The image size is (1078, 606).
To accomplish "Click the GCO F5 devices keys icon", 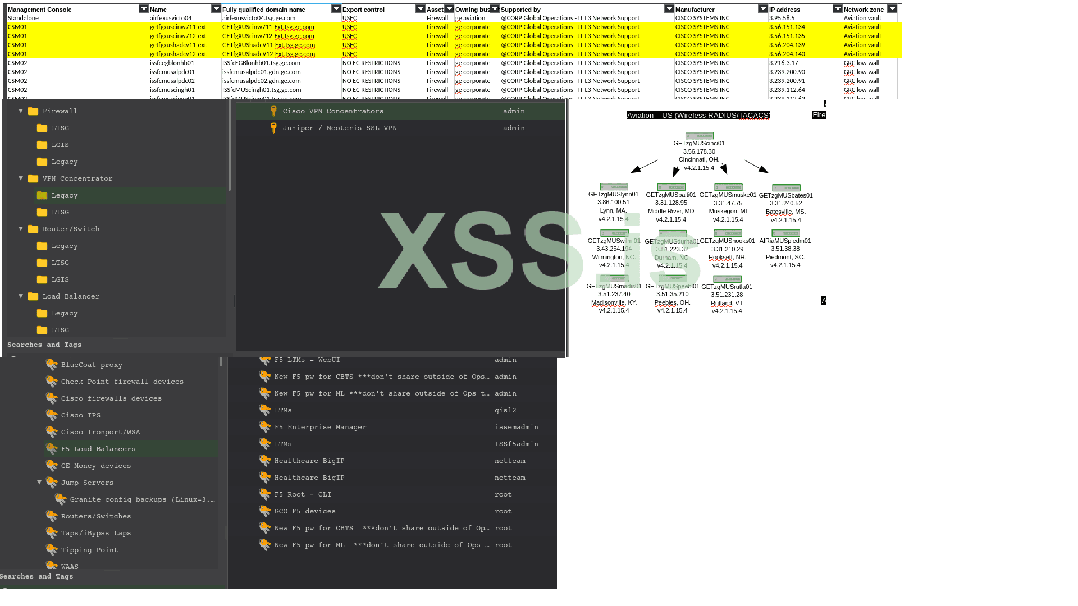I will [x=265, y=511].
